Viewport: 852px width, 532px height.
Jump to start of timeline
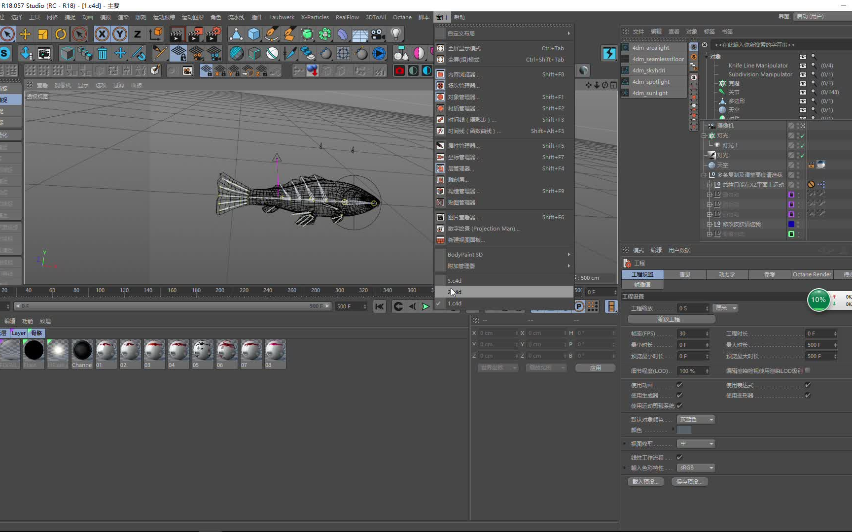point(379,306)
